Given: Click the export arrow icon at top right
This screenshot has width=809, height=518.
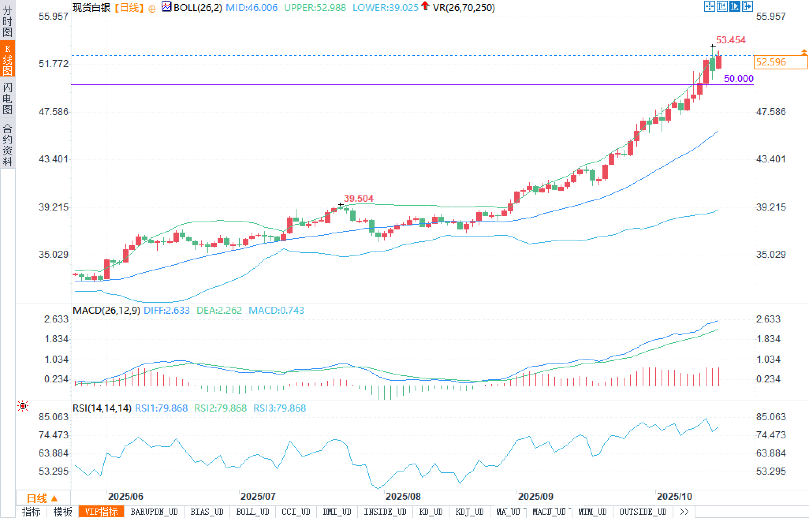Looking at the screenshot, I should pos(747,7).
